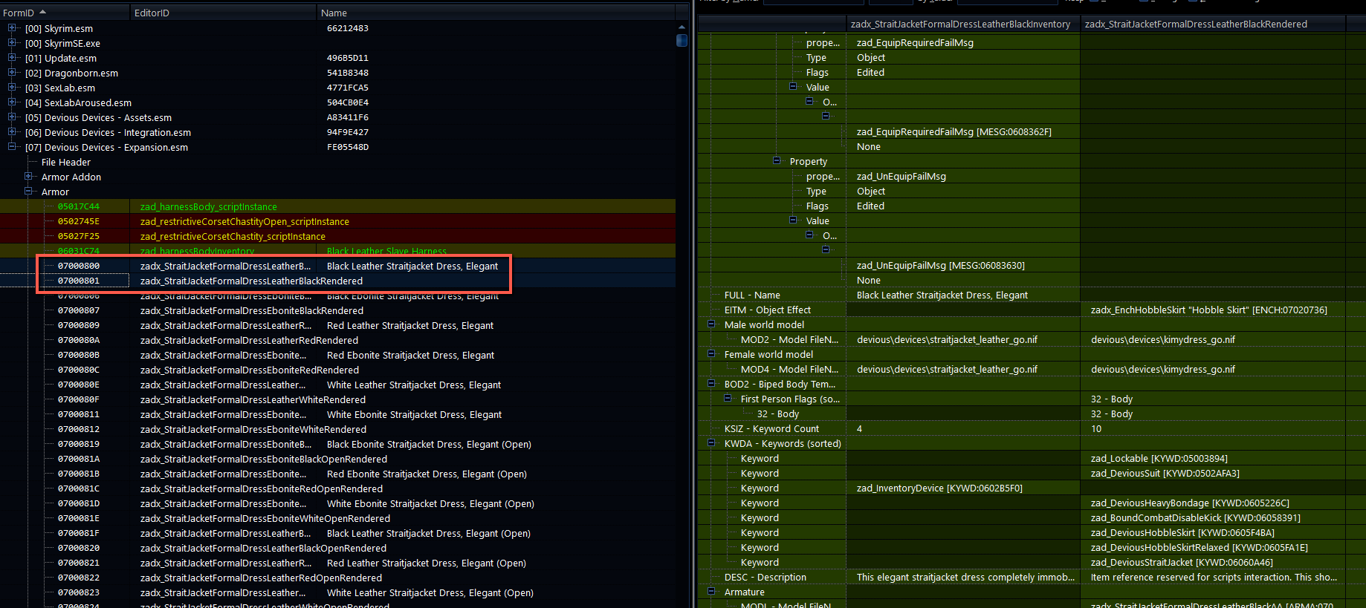
Task: Expand the [01] Update.esm tree node
Action: point(12,58)
